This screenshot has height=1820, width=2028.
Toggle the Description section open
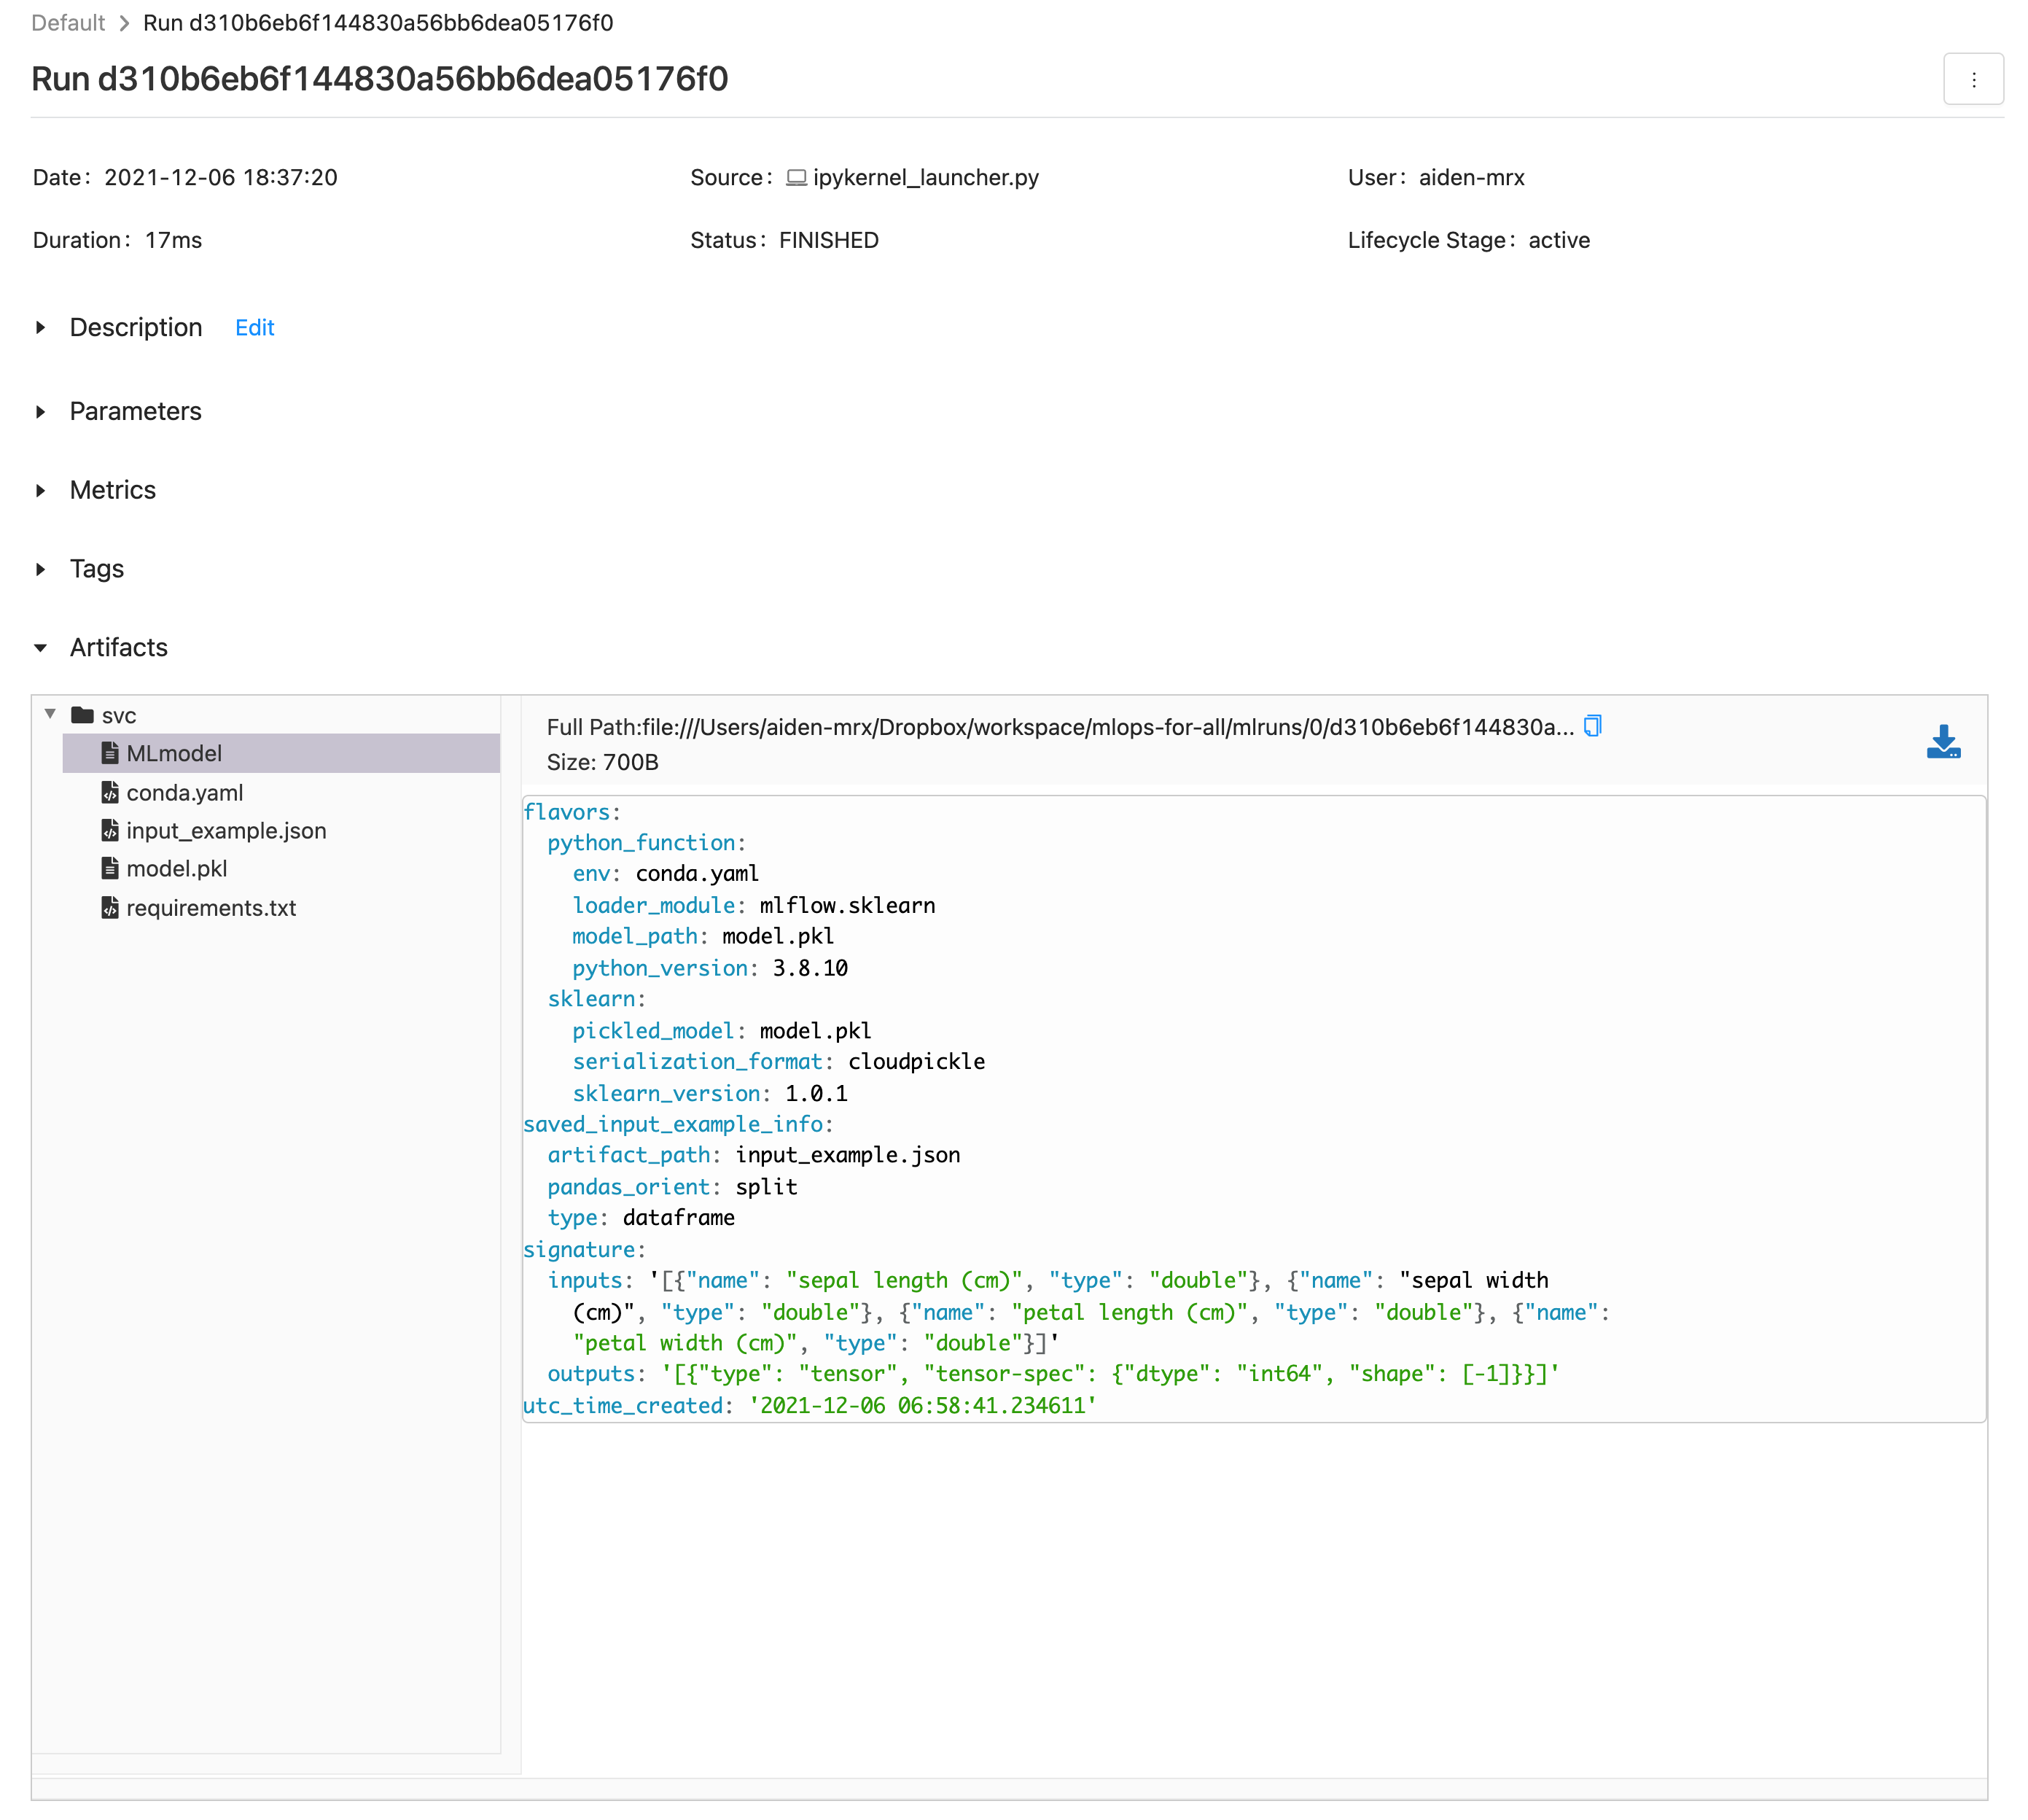46,327
